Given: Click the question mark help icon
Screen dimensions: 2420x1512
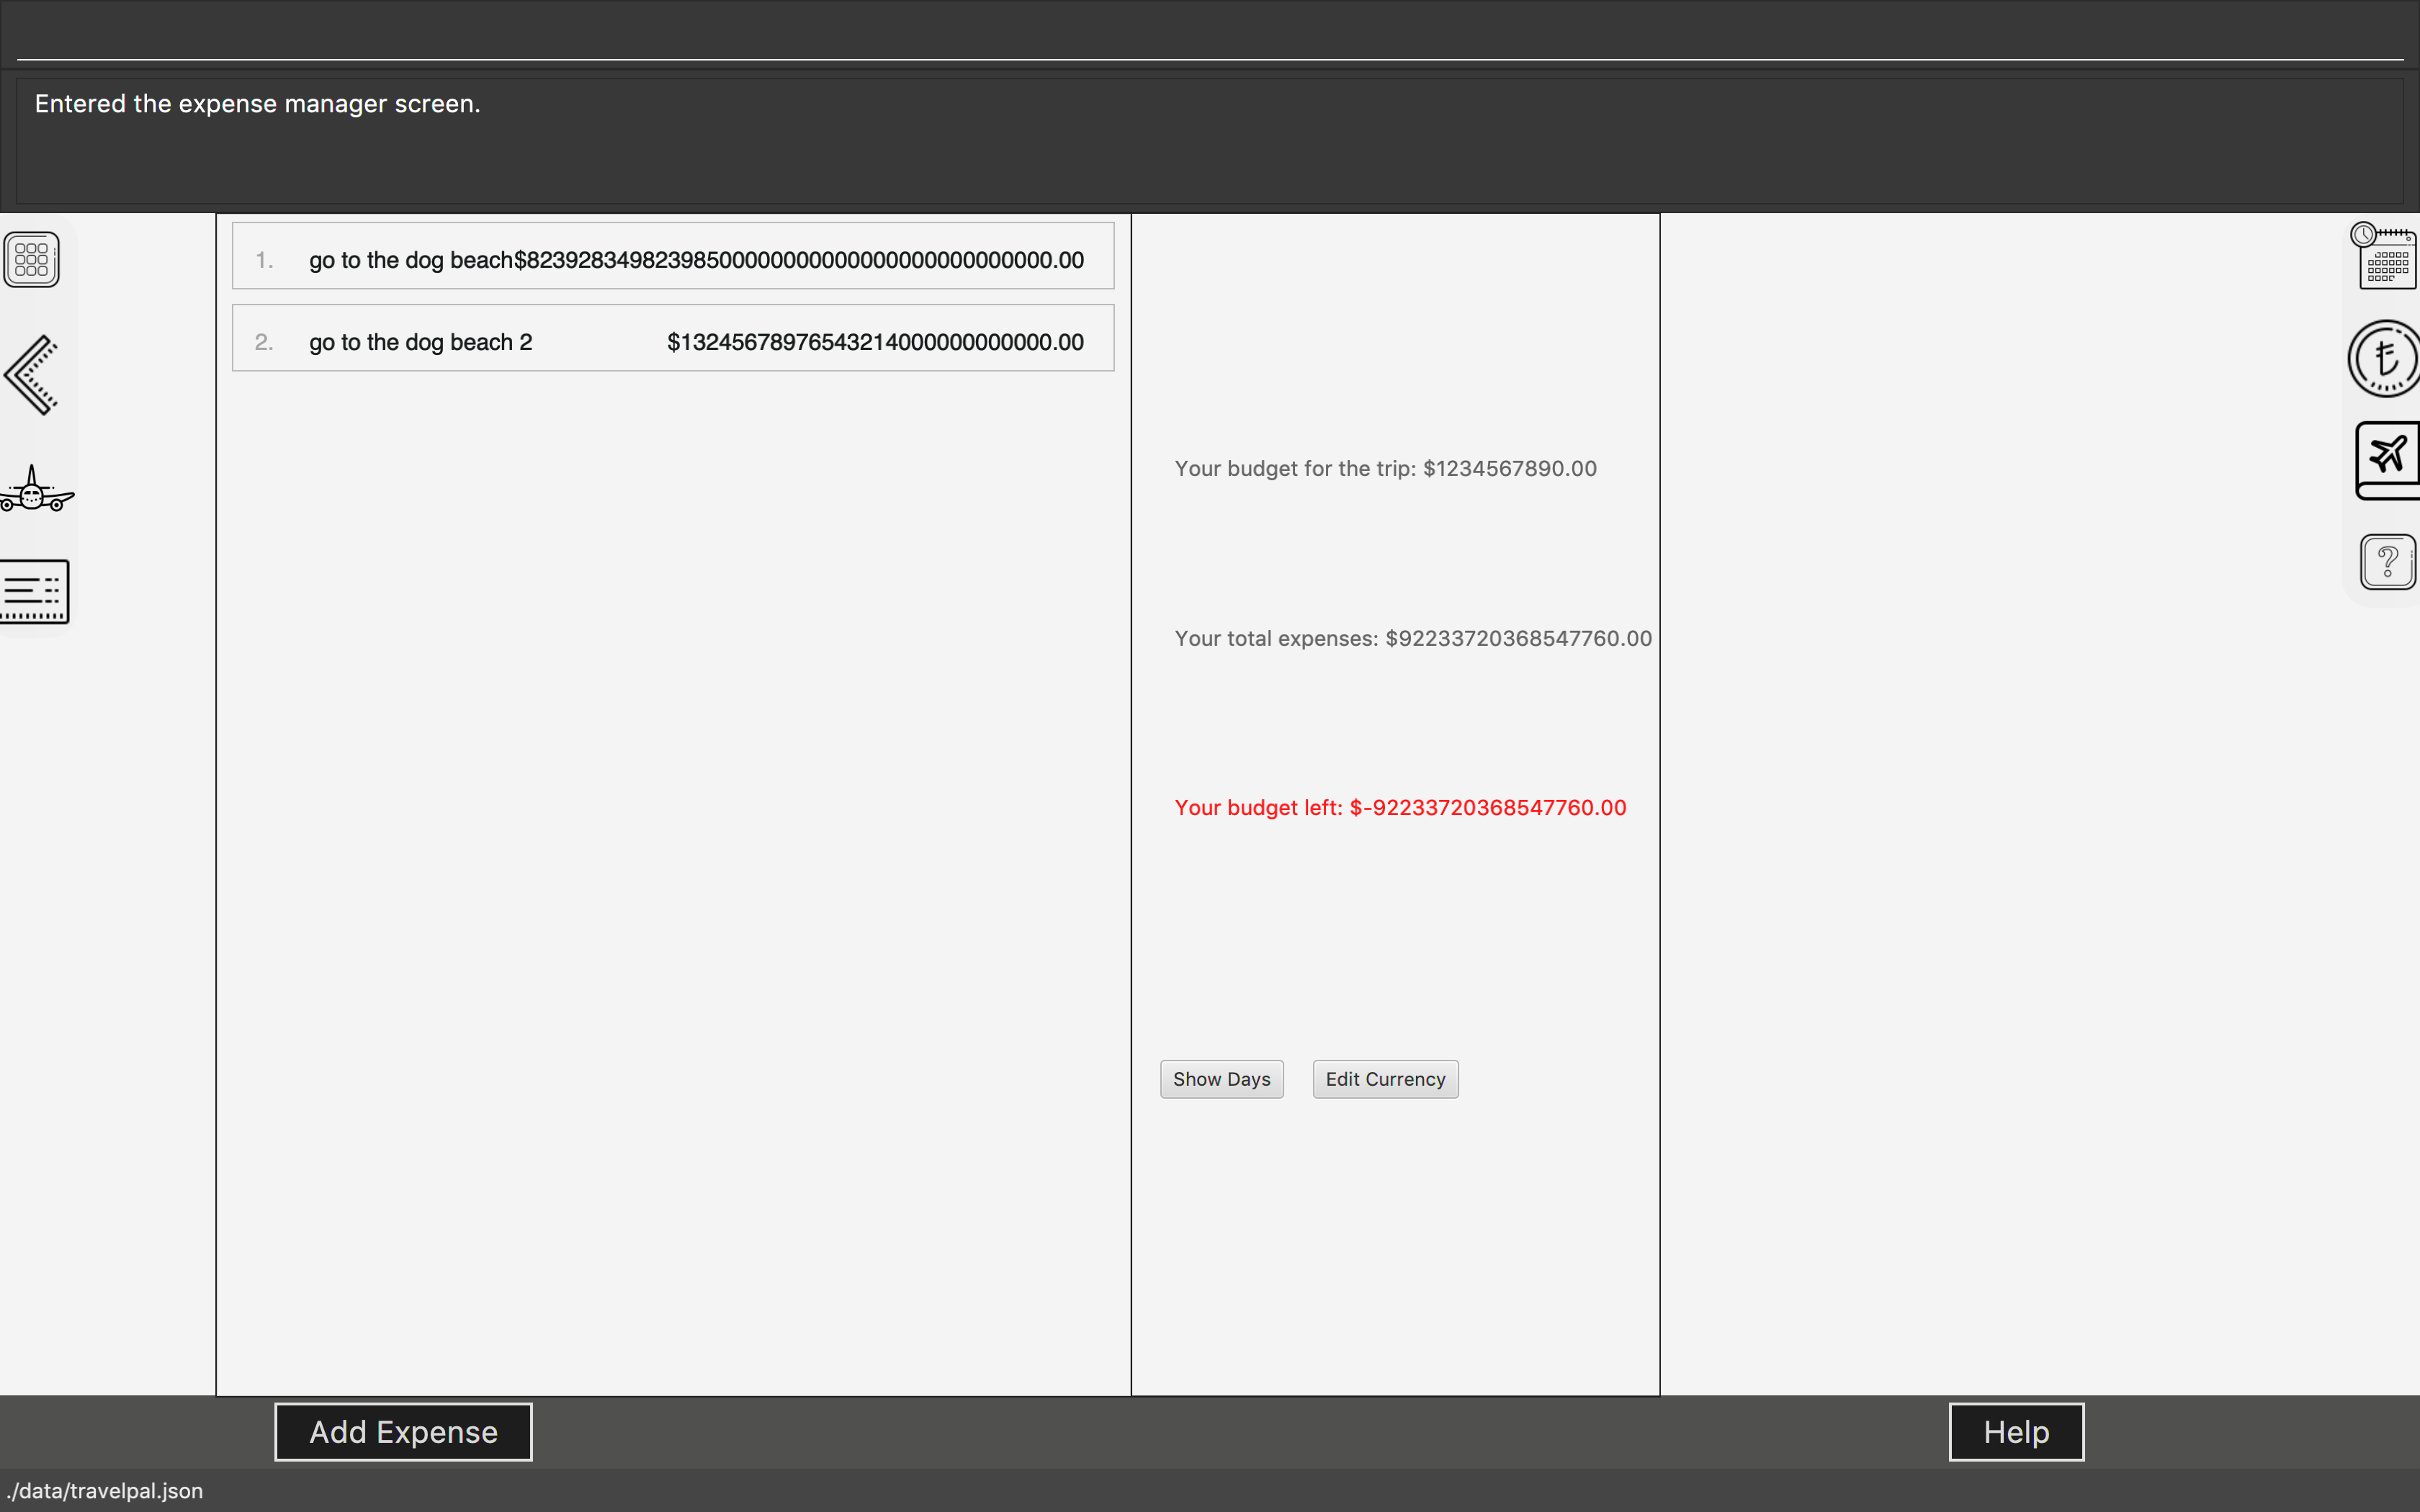Looking at the screenshot, I should 2387,562.
